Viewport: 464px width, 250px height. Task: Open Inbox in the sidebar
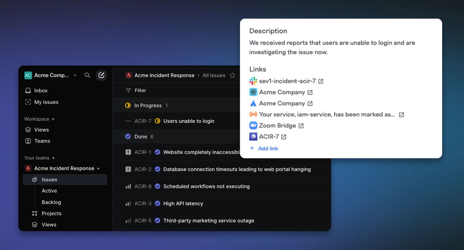tap(41, 91)
